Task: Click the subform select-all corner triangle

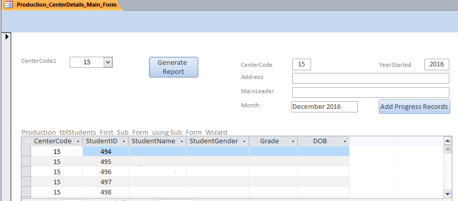Action: [26, 141]
